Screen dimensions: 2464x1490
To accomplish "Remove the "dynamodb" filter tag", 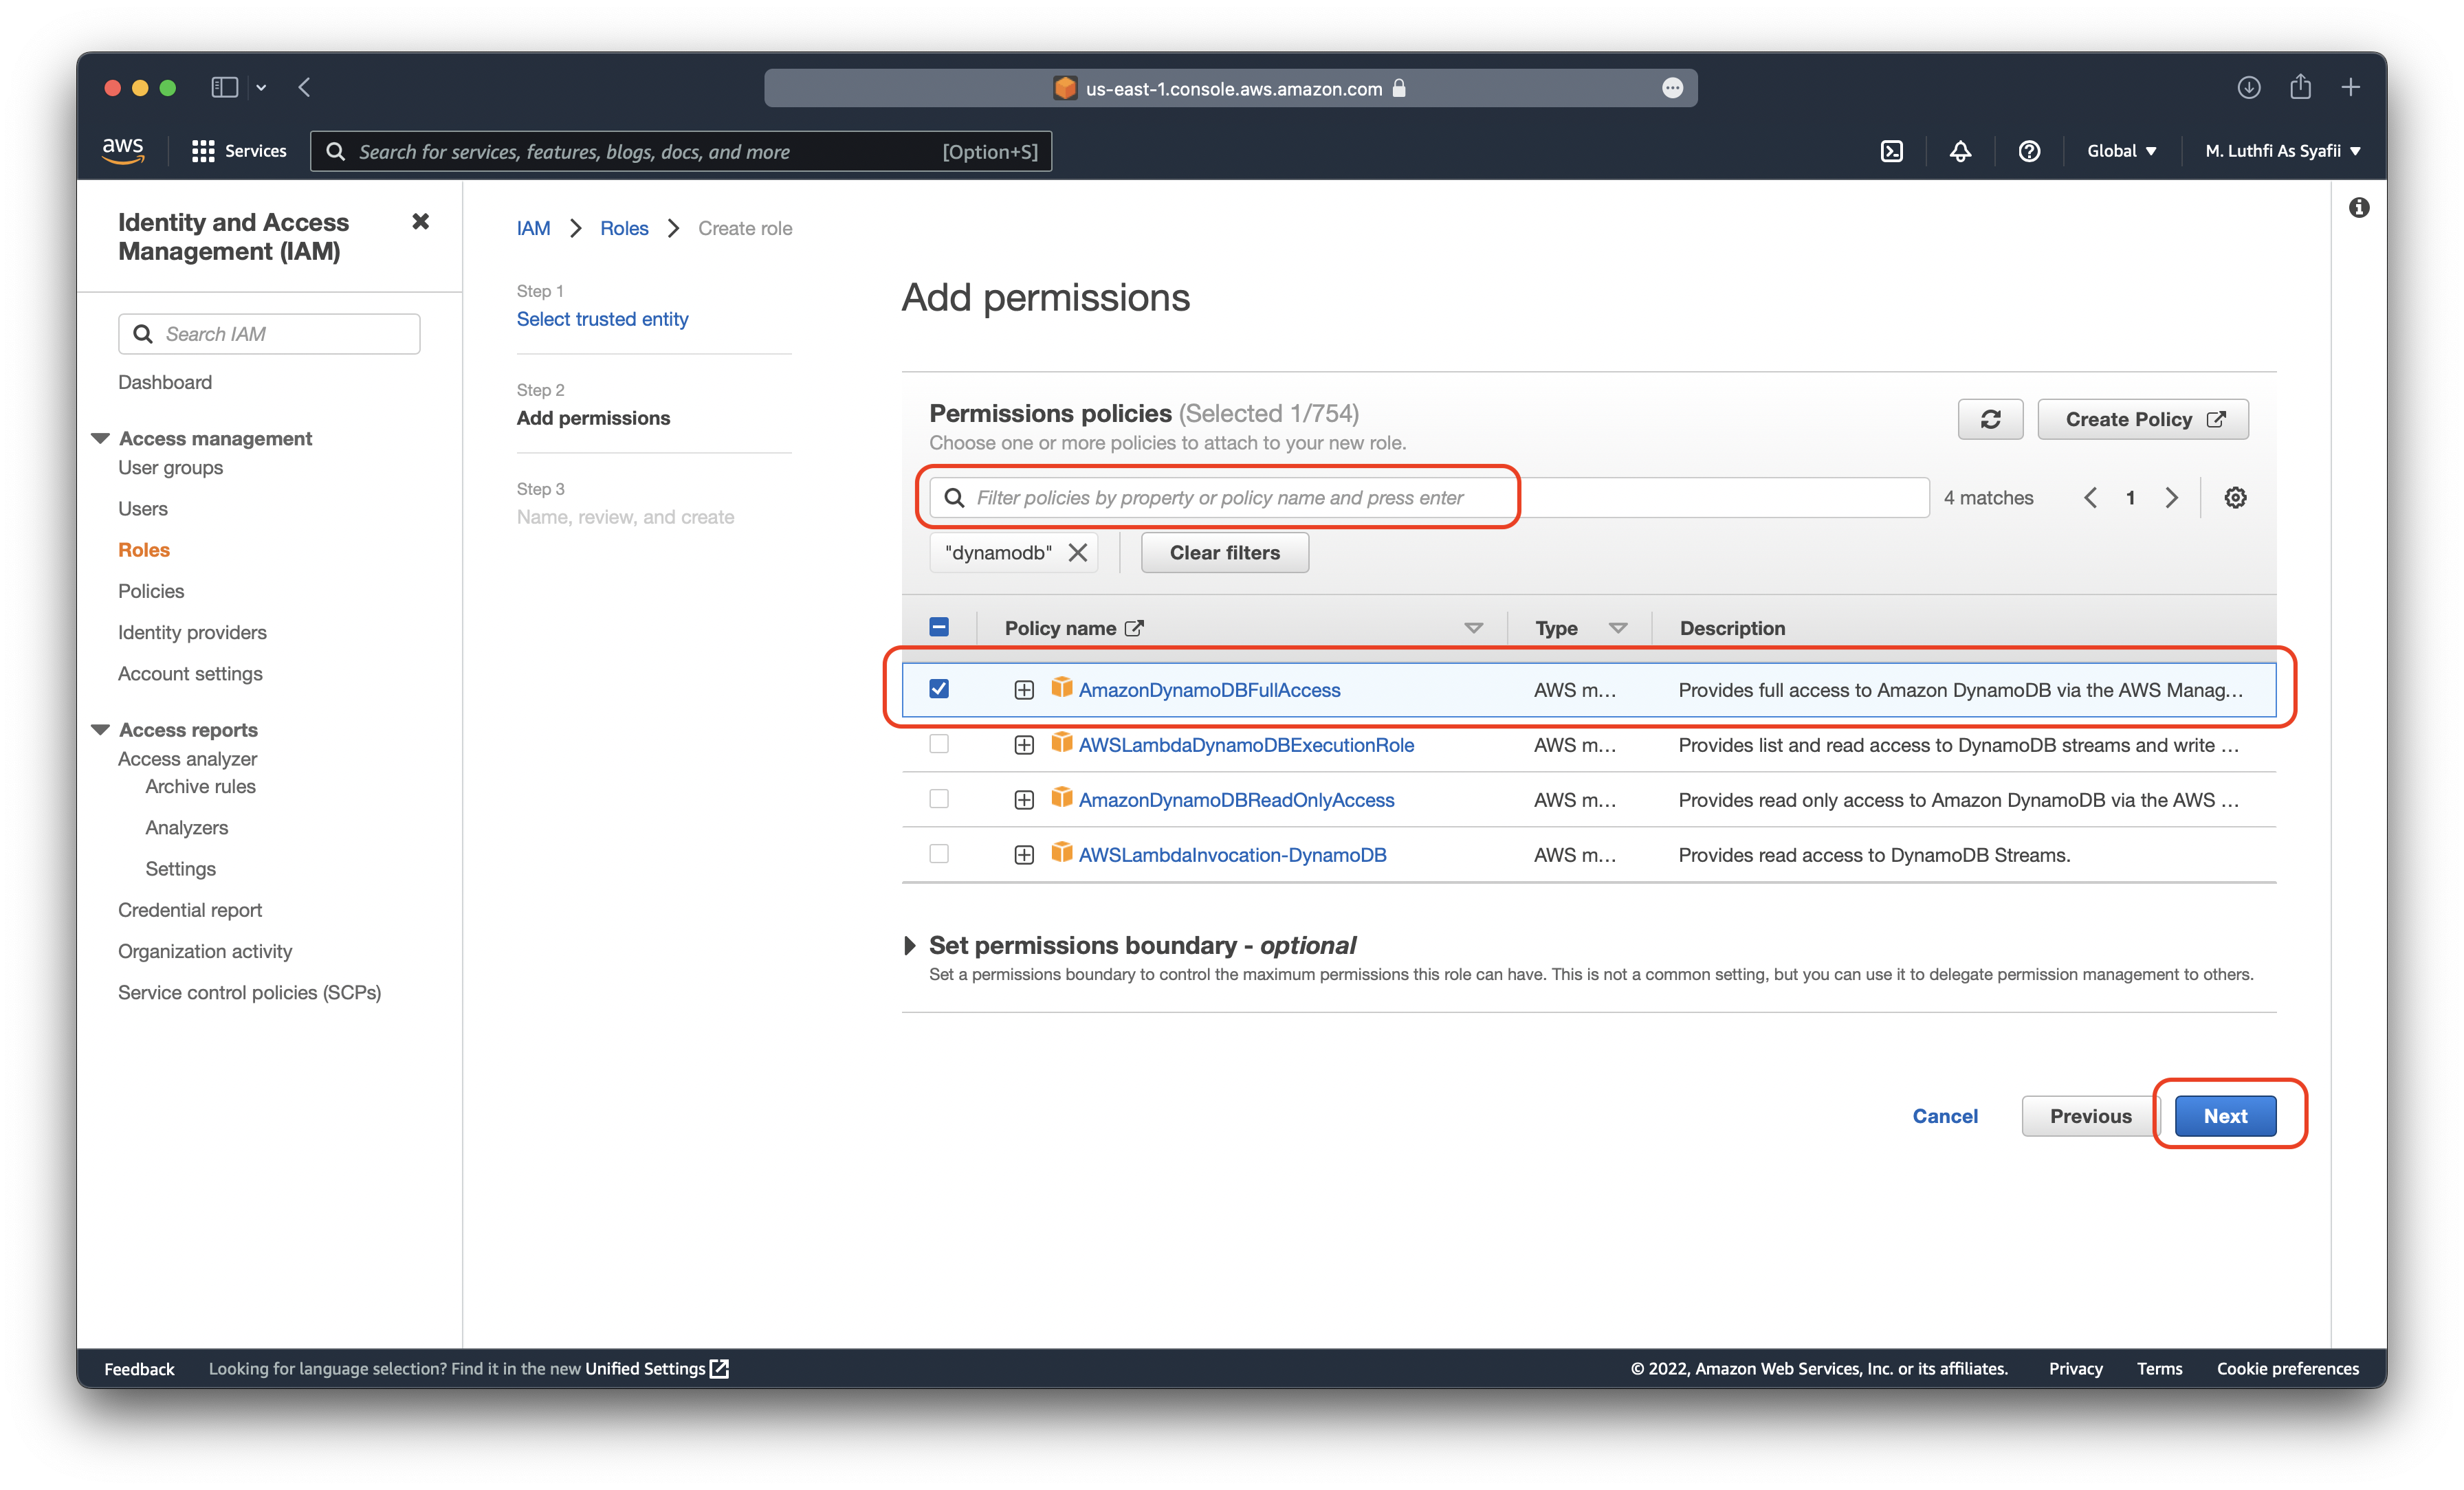I will [x=1077, y=553].
